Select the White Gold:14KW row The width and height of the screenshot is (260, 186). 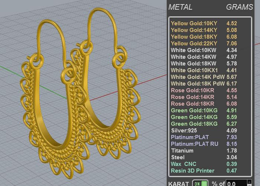coord(204,57)
